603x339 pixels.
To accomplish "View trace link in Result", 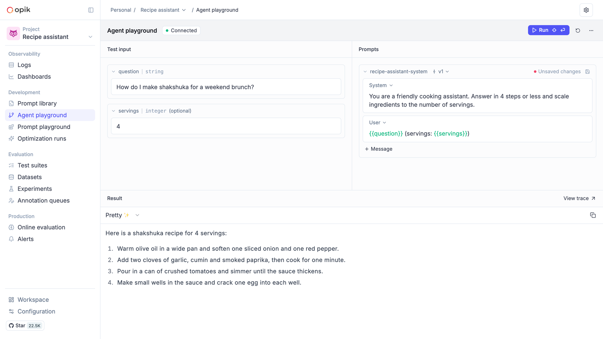I will [x=579, y=198].
